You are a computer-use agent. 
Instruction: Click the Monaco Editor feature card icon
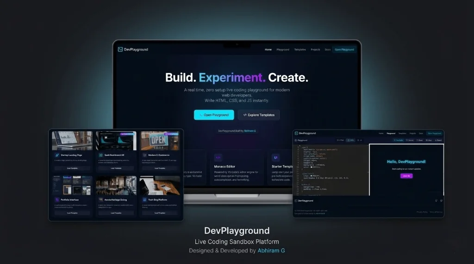[218, 157]
